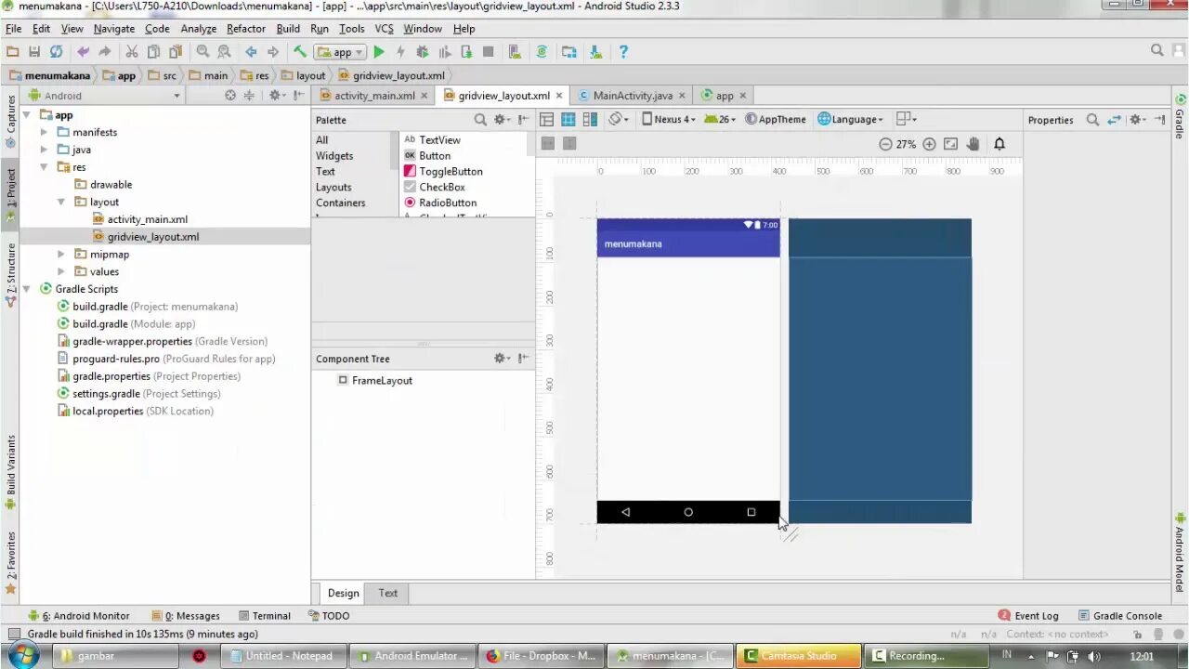Show Design plus Blueprint view icon

tap(589, 119)
